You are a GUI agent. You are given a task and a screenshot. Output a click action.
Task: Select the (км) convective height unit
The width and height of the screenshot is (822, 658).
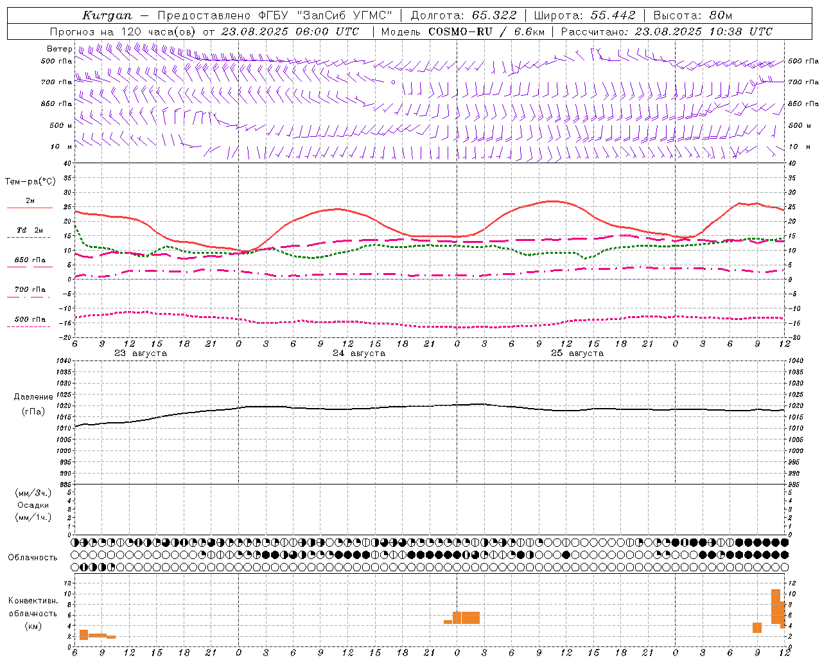pyautogui.click(x=33, y=626)
